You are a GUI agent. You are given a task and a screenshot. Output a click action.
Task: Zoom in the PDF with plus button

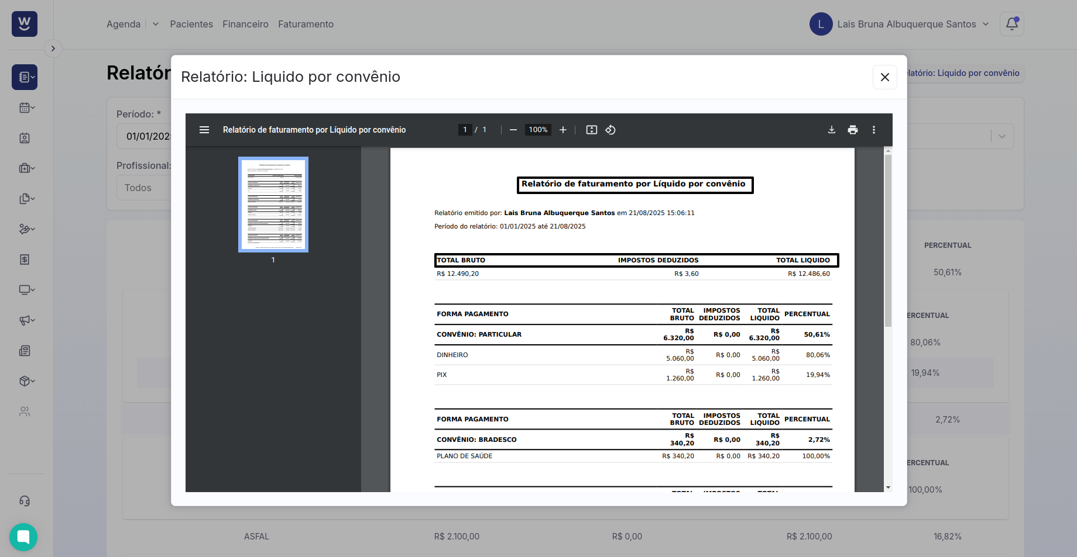(563, 130)
